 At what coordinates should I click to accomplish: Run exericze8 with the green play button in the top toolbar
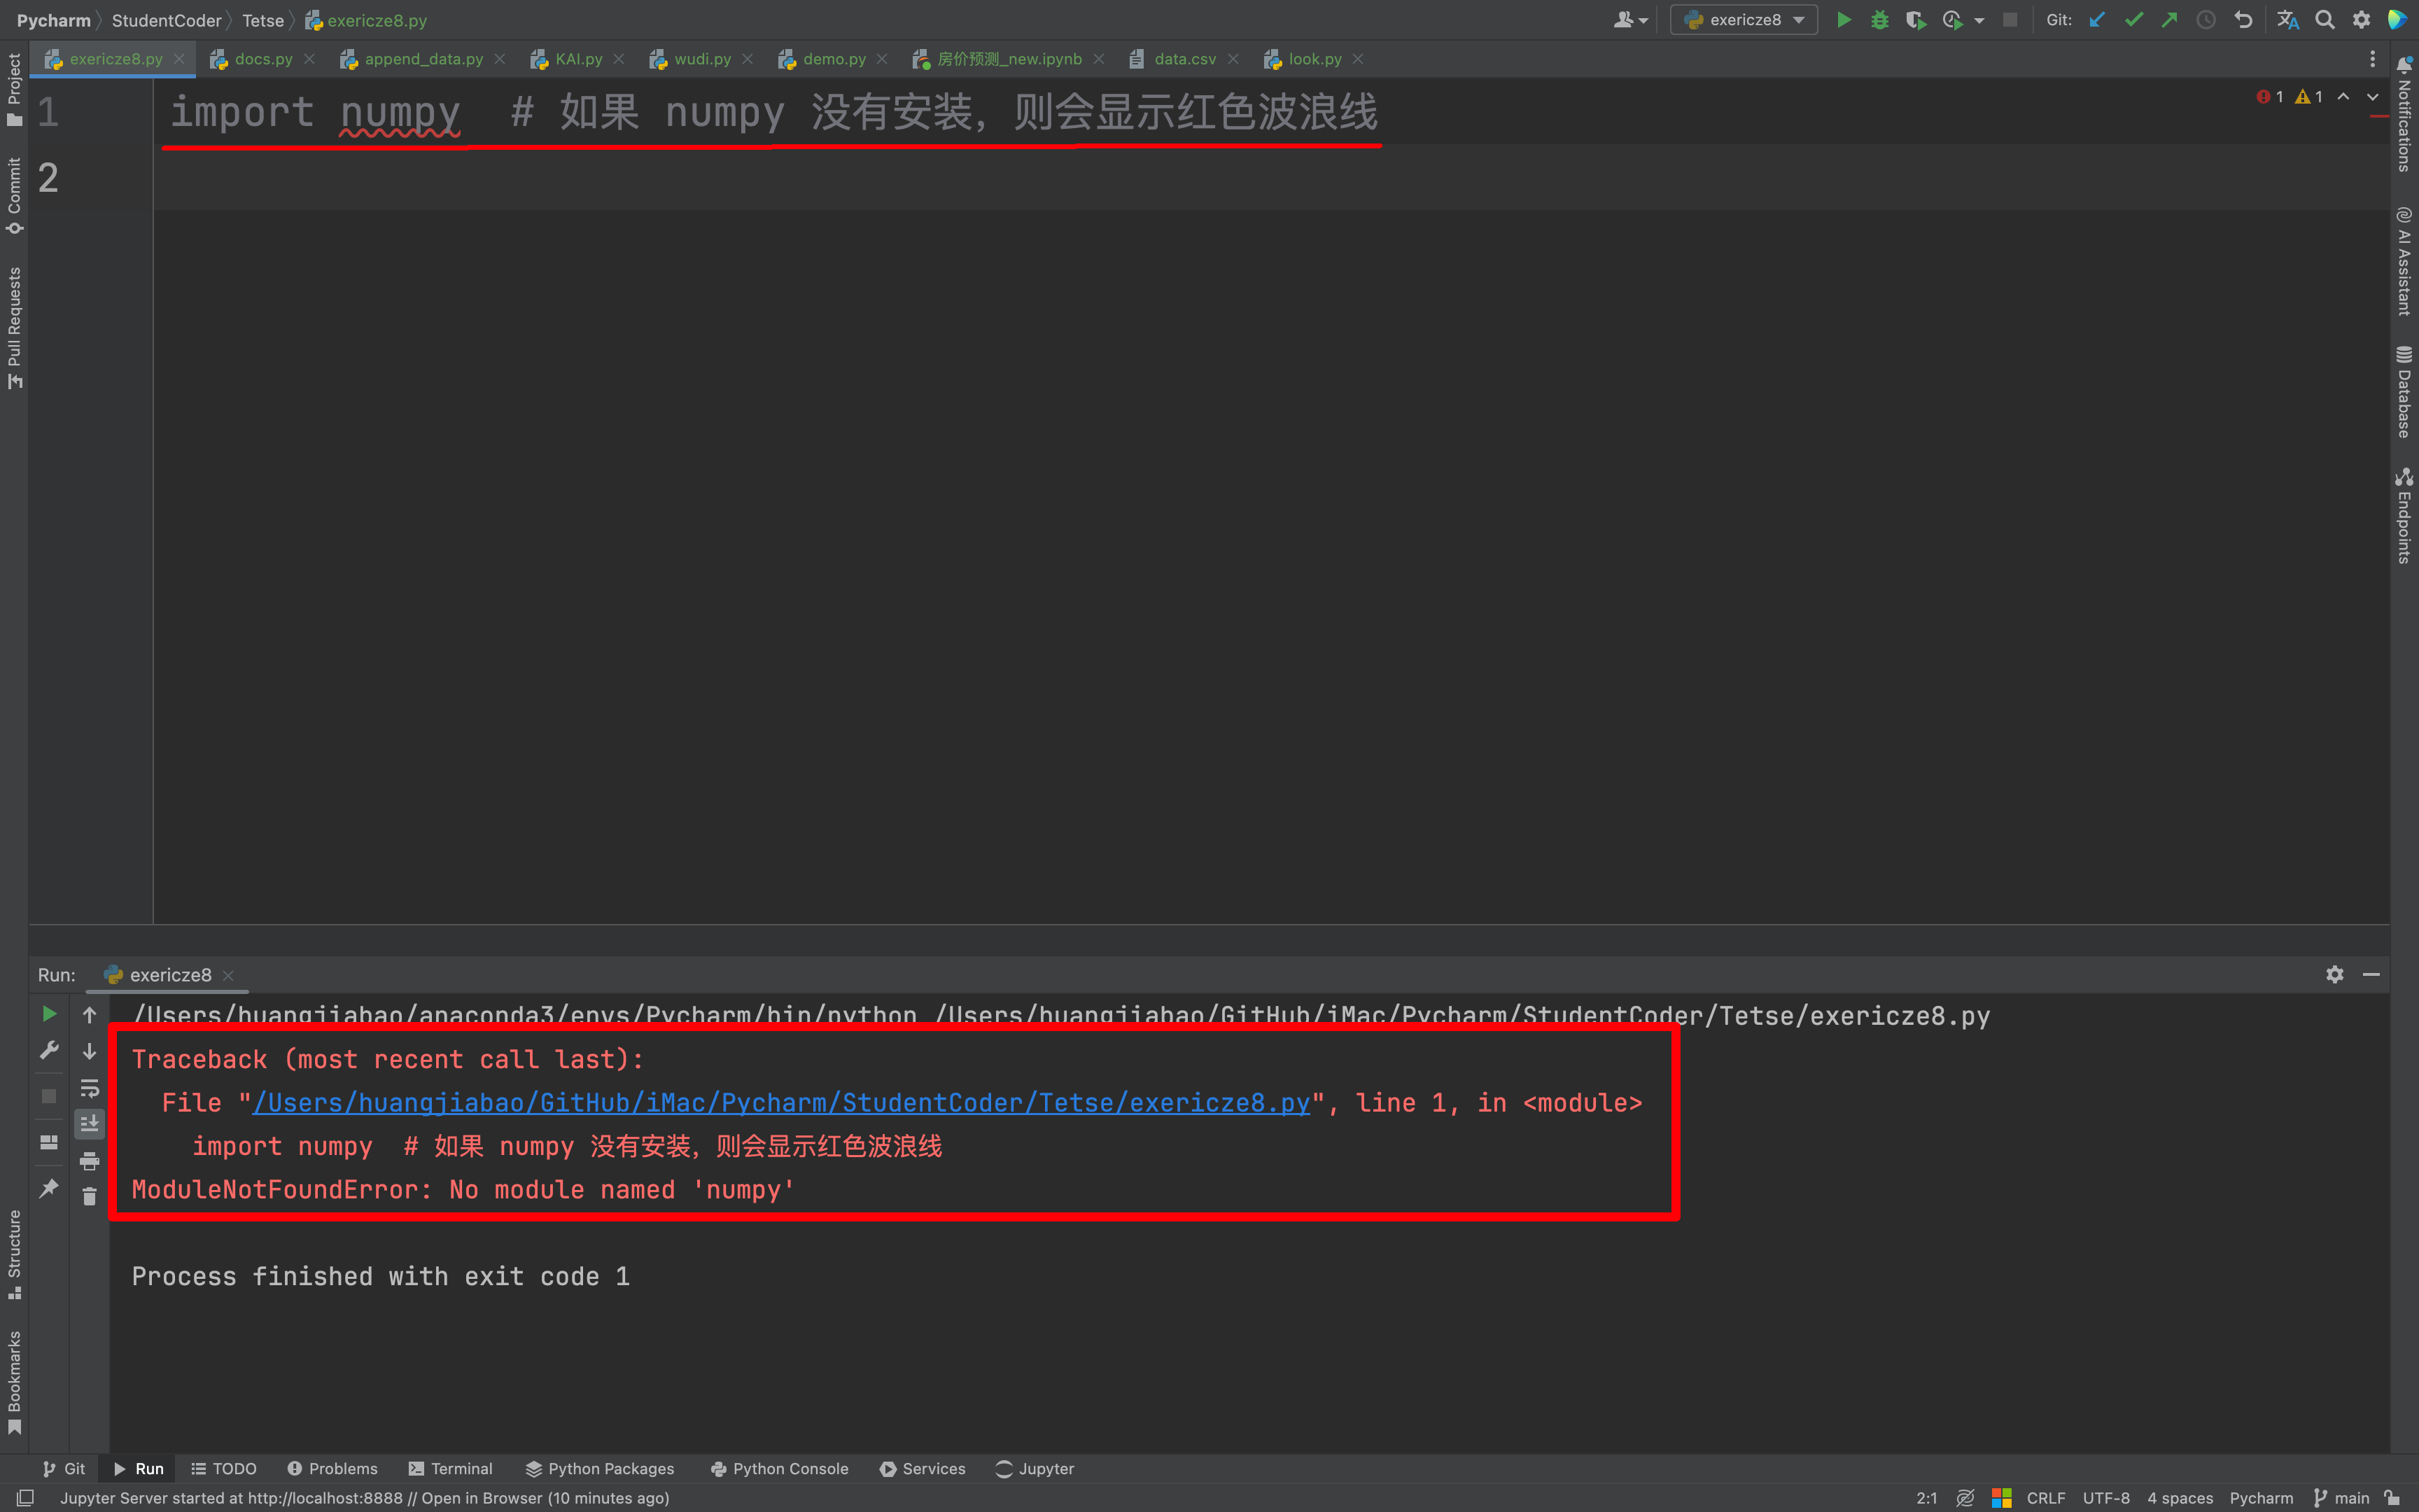point(1843,20)
